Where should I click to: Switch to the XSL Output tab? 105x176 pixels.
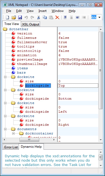(31, 24)
